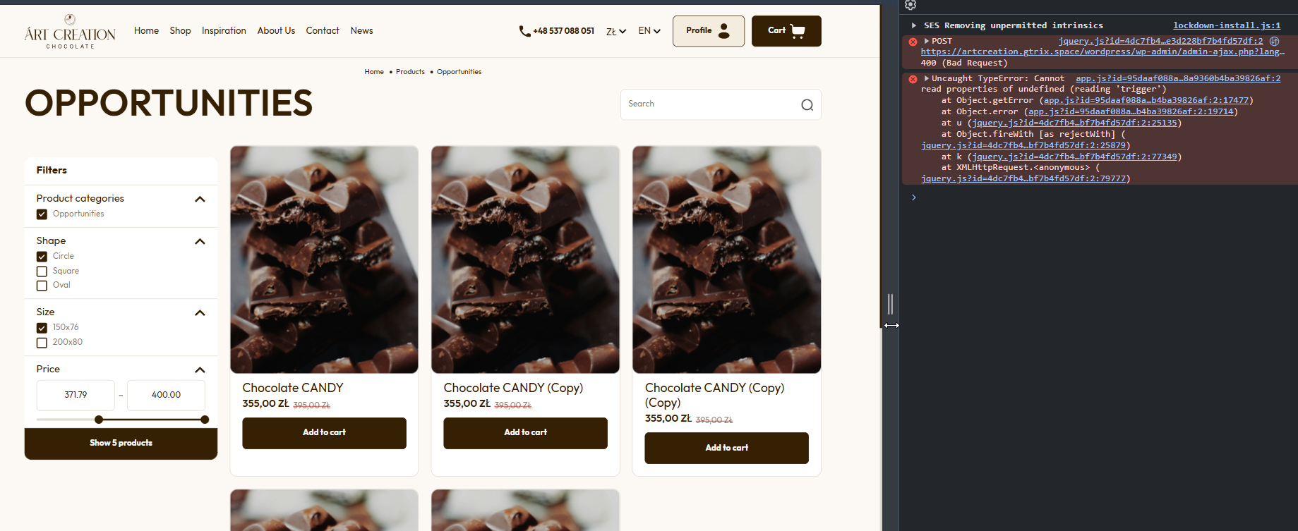Image resolution: width=1298 pixels, height=531 pixels.
Task: Open the admin-ajax.php request URL link
Action: (1102, 52)
